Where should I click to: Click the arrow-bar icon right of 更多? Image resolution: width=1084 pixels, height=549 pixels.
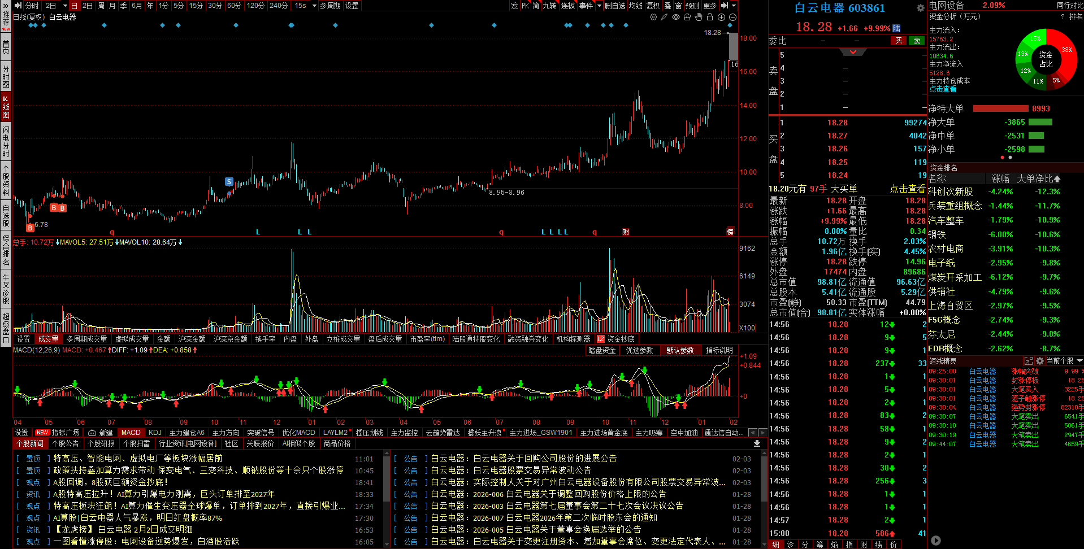click(x=725, y=6)
